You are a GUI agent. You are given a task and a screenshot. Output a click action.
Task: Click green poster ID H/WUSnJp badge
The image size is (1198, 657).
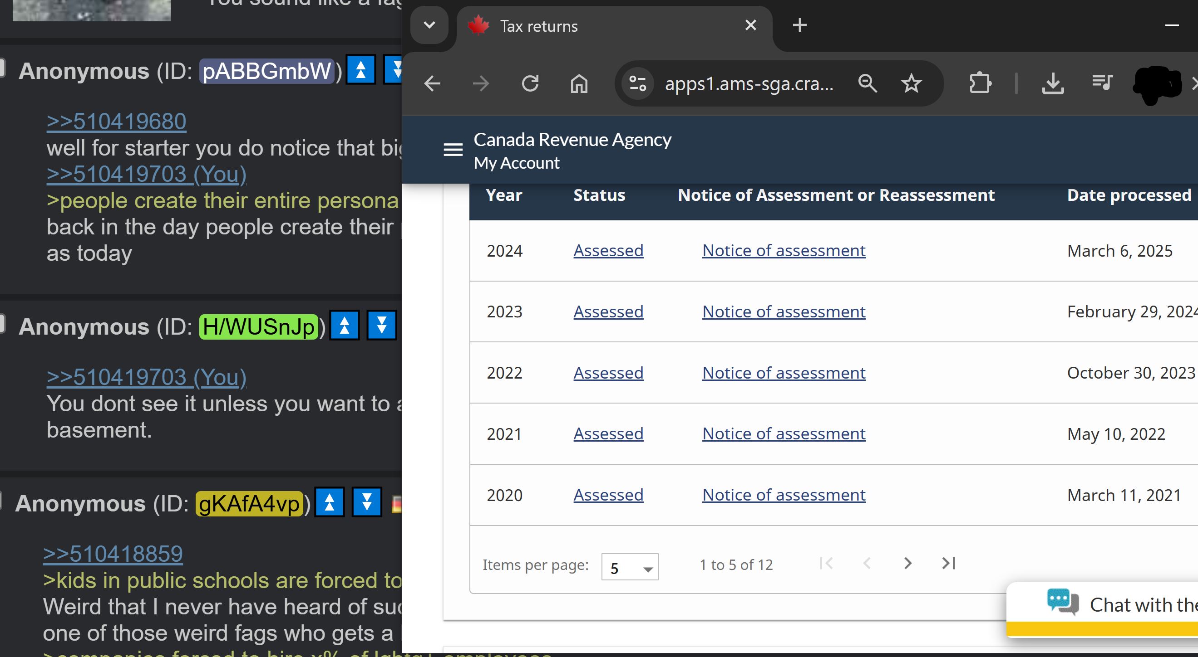click(259, 326)
